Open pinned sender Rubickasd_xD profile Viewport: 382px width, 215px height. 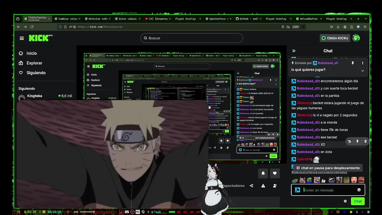328,63
